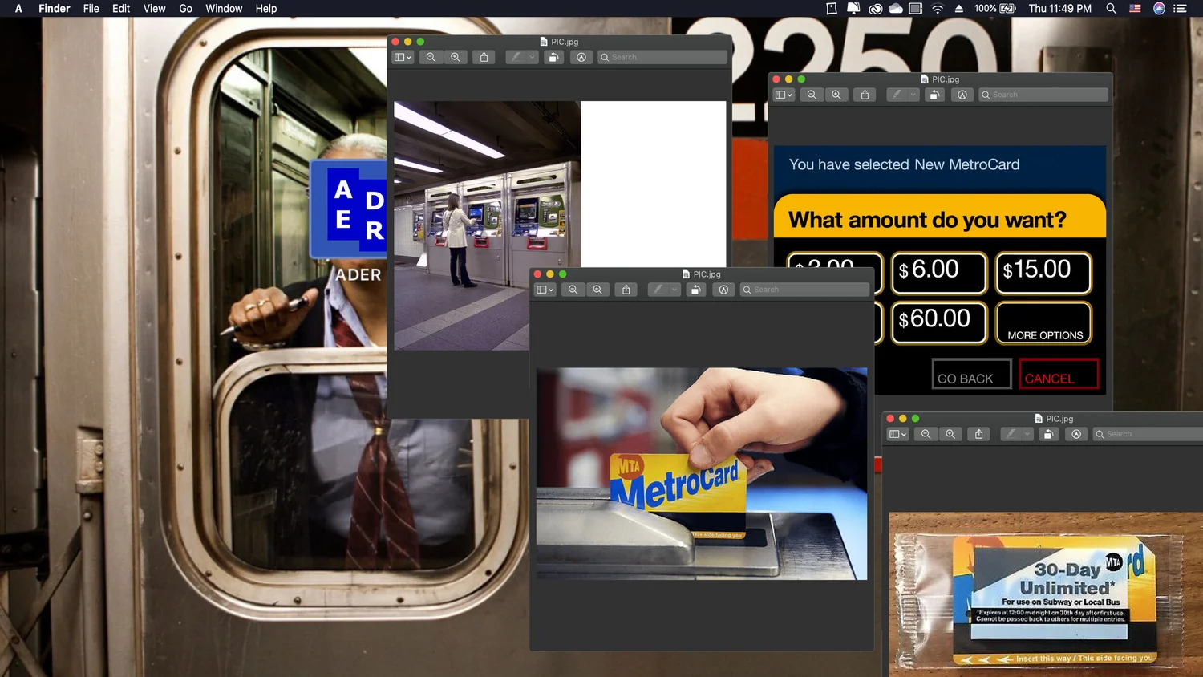Image resolution: width=1203 pixels, height=677 pixels.
Task: Open the Wi-Fi status menu
Action: coord(938,9)
